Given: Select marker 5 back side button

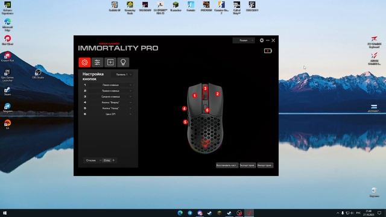Looking at the screenshot, I should pyautogui.click(x=185, y=122).
